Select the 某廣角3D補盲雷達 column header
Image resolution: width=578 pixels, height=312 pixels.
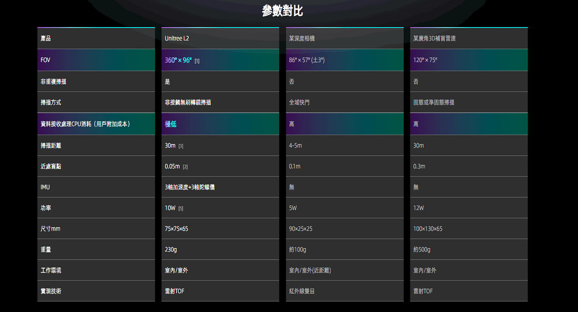(x=434, y=38)
